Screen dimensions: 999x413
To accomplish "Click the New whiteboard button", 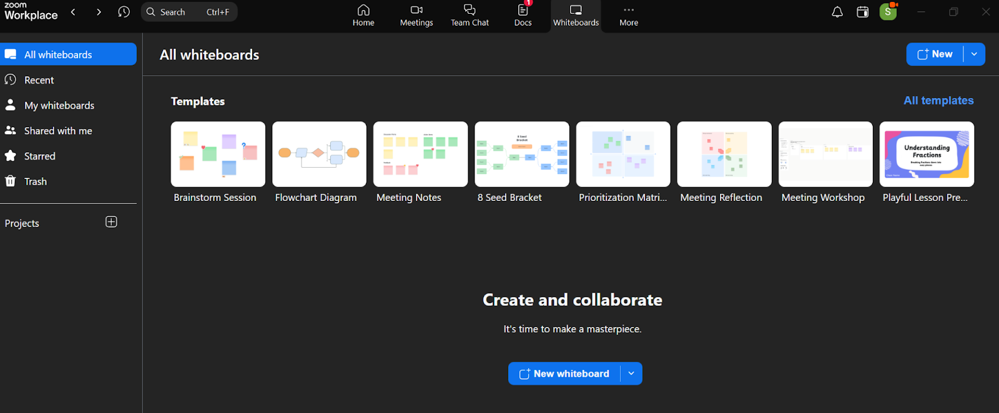I will click(564, 374).
